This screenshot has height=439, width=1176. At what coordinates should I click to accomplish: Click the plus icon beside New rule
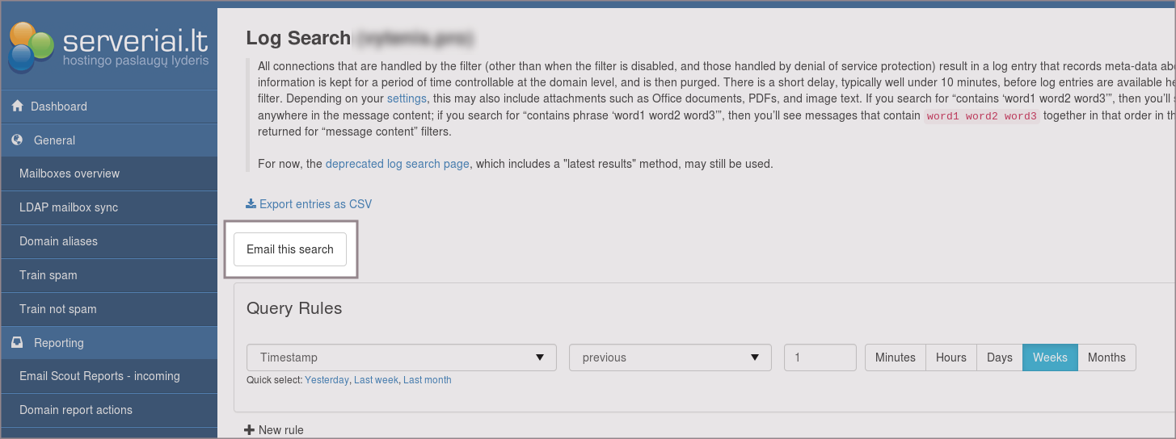[x=249, y=430]
